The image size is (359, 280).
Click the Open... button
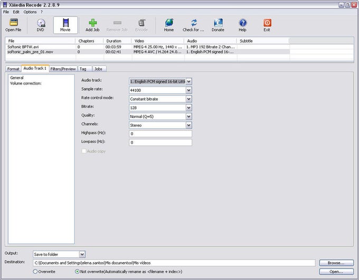coord(336,272)
